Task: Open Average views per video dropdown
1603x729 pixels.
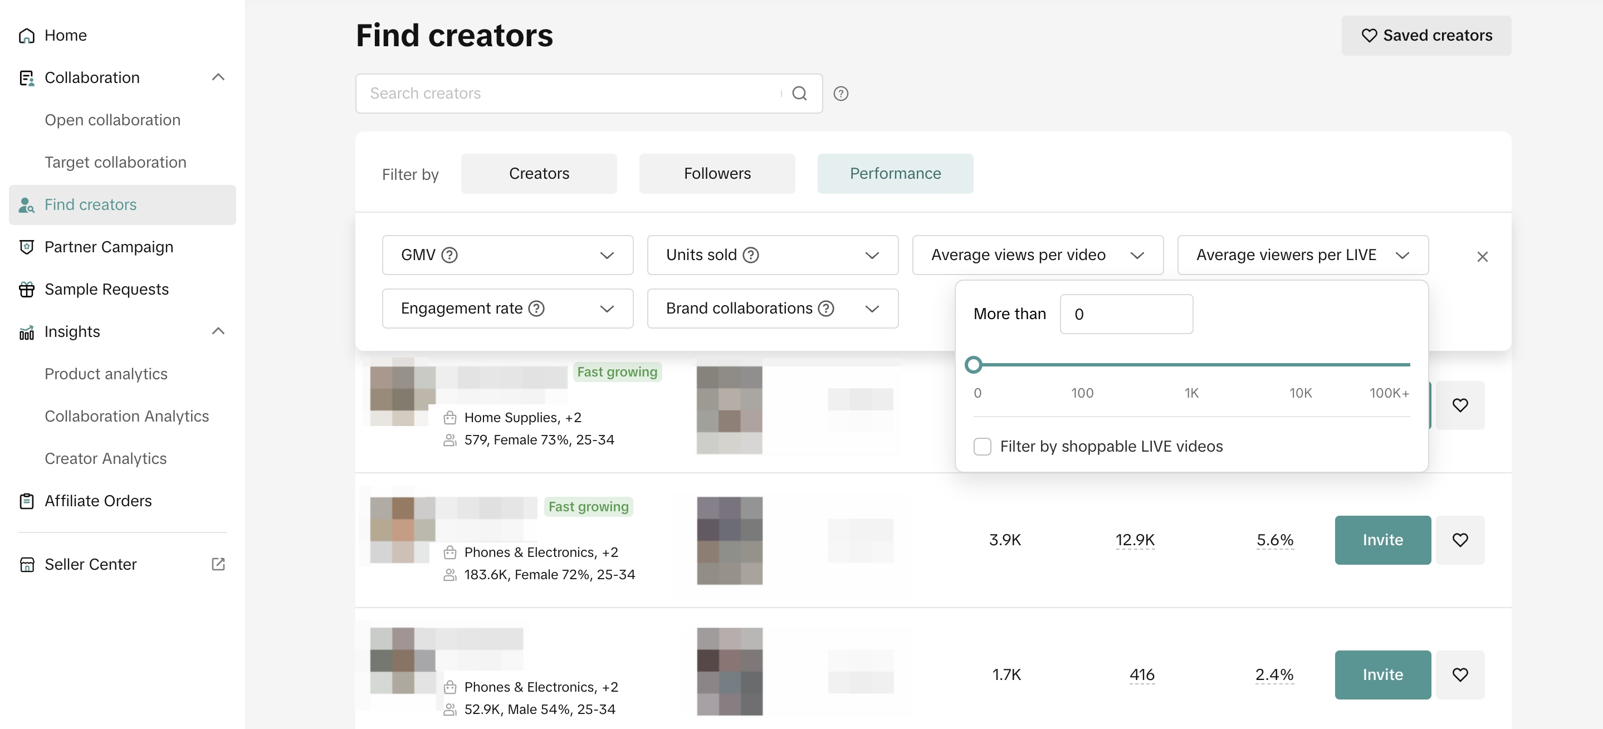Action: tap(1037, 255)
